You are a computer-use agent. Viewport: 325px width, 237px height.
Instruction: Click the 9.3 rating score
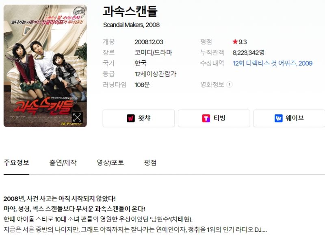[x=242, y=42]
